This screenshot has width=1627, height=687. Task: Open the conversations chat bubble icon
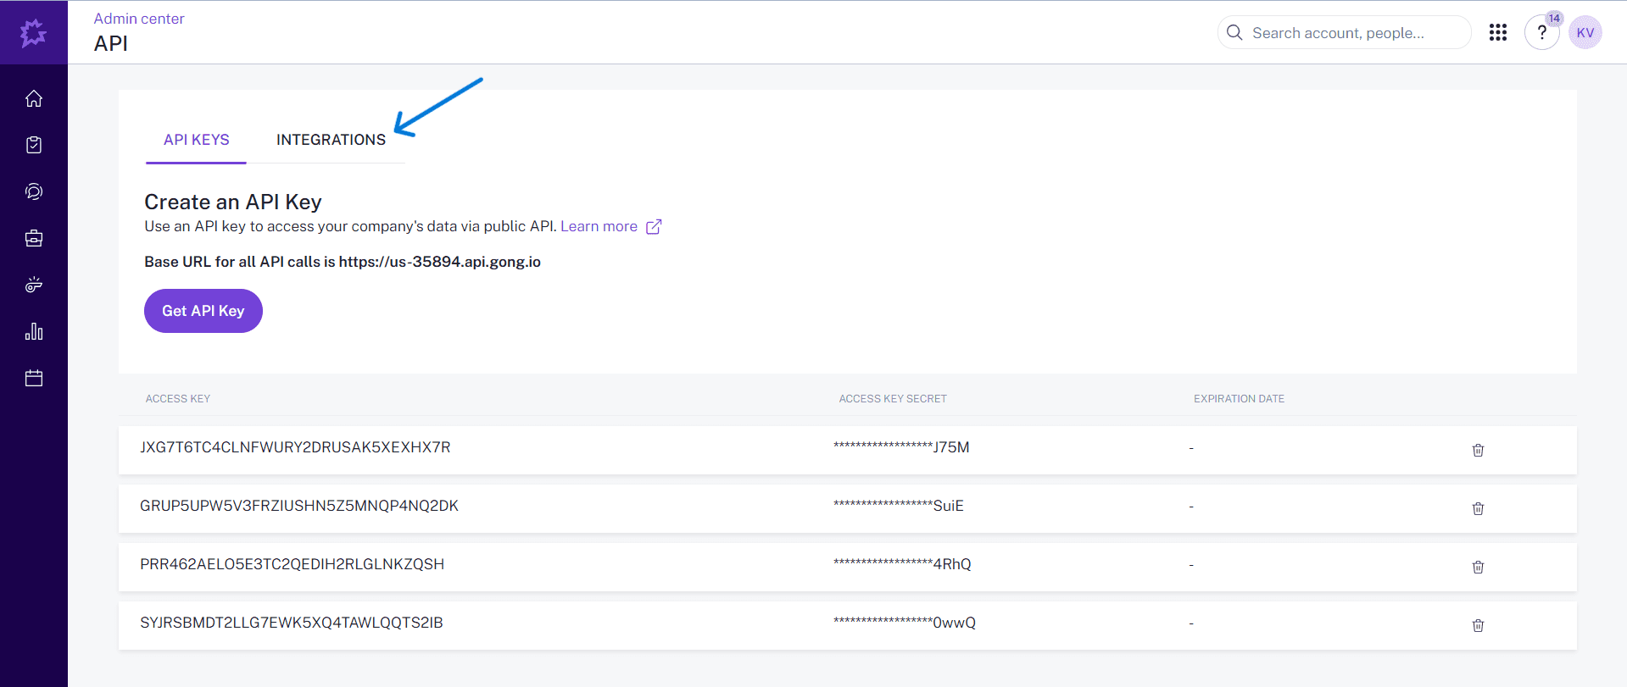click(x=34, y=191)
